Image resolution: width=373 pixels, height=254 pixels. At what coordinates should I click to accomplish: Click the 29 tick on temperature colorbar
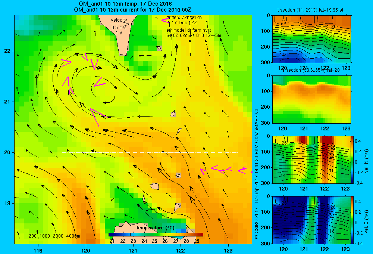[197, 241]
